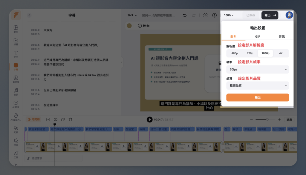This screenshot has height=175, width=306.
Task: Select the second video clip on timeline
Action: pos(260,147)
